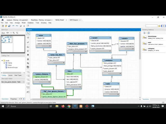Toggle grid display toolbar icon
The height and width of the screenshot is (124, 166).
[21, 26]
